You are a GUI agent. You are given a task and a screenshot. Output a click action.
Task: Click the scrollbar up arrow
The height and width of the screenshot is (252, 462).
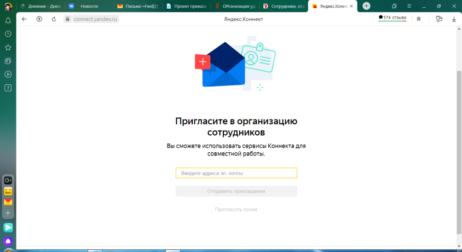tap(459, 29)
